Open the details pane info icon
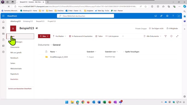Screen dimensions: 187x105 point(171,36)
